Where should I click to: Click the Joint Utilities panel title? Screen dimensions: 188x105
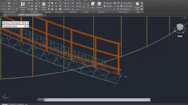click(x=34, y=12)
